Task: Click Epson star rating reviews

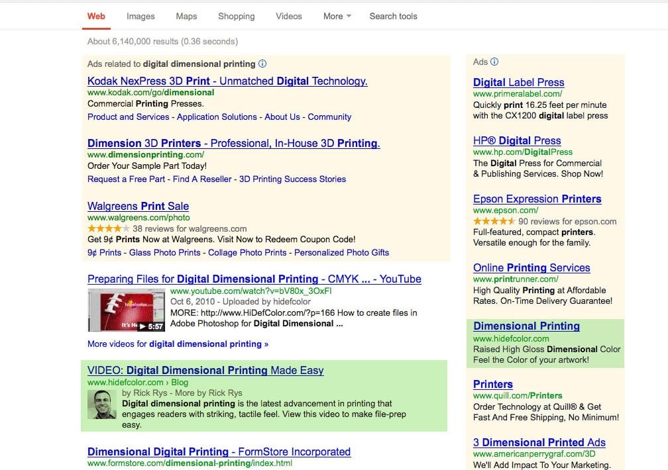Action: point(545,221)
